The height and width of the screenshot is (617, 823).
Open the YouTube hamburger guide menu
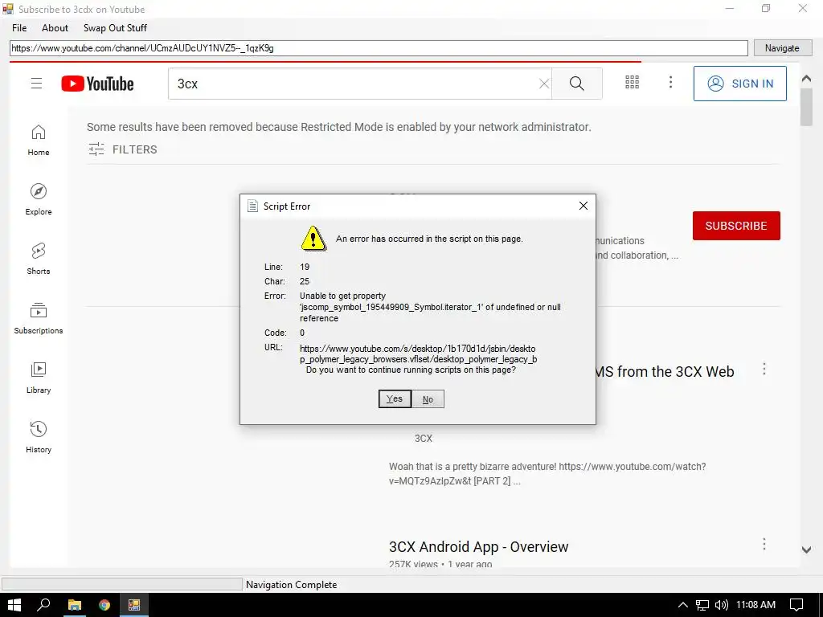point(36,84)
